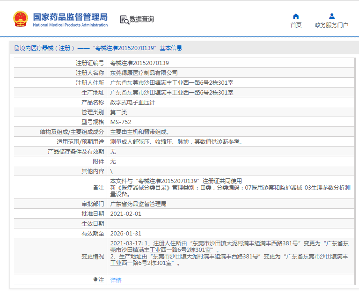
Task: Click the government service portal person icon
Action: pos(332,16)
